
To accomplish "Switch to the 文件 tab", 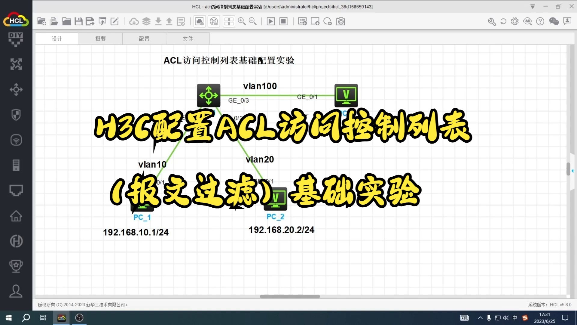I will (188, 39).
